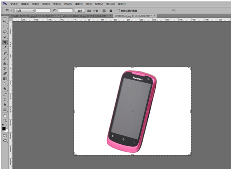Image resolution: width=232 pixels, height=170 pixels.
Task: Select the Eraser tool
Action: tap(5, 74)
